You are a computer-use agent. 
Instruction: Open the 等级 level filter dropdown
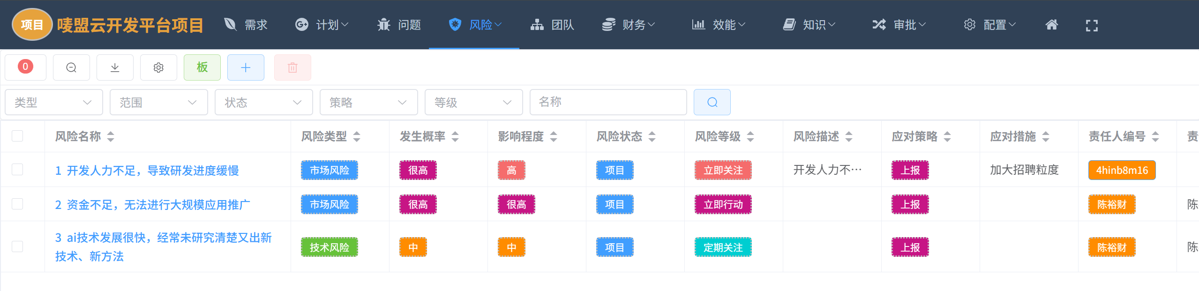[x=473, y=102]
